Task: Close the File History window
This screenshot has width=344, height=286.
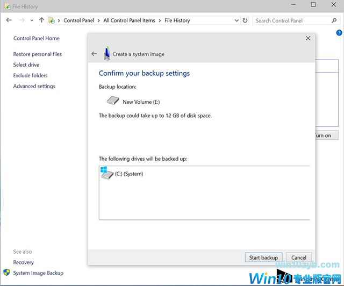Action: click(x=334, y=5)
